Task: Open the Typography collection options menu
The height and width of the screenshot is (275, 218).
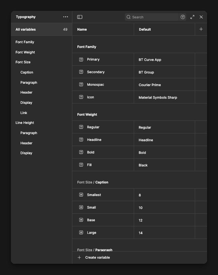Action: pyautogui.click(x=66, y=17)
